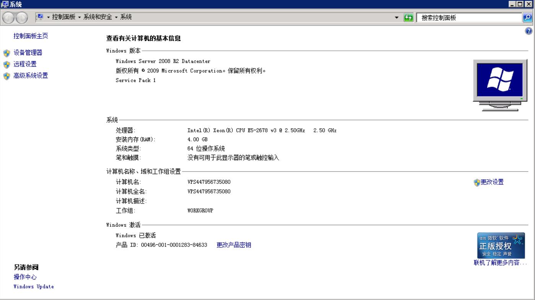Click the Windows 激活 section header

[x=123, y=225]
